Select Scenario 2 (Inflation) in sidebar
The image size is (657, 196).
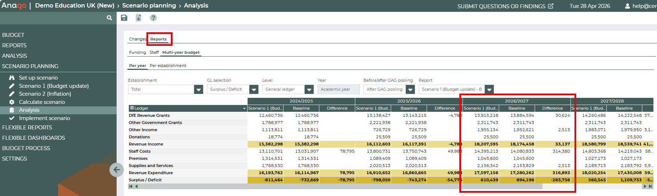(x=45, y=94)
